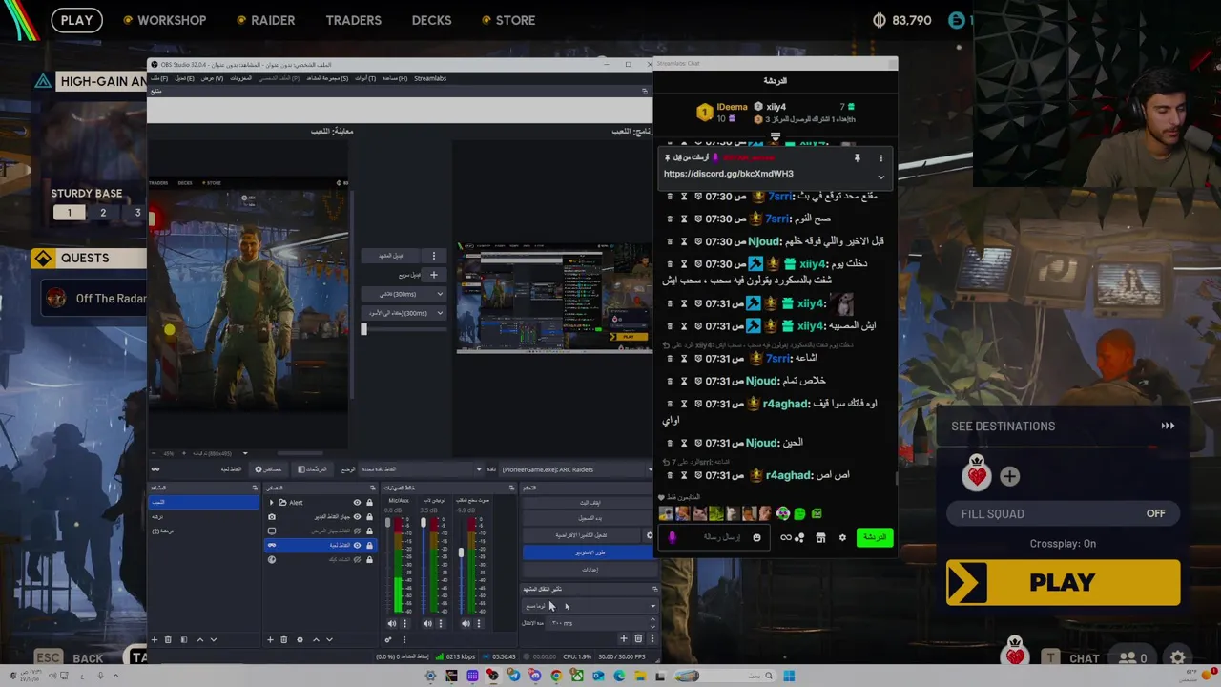Remove selected scene with trash icon
Image resolution: width=1221 pixels, height=687 pixels.
(x=168, y=640)
